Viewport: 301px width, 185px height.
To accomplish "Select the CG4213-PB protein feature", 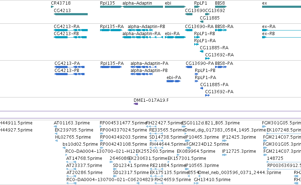I will [69, 74].
